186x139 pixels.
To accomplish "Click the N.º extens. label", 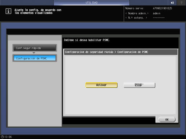I will point(136,18).
